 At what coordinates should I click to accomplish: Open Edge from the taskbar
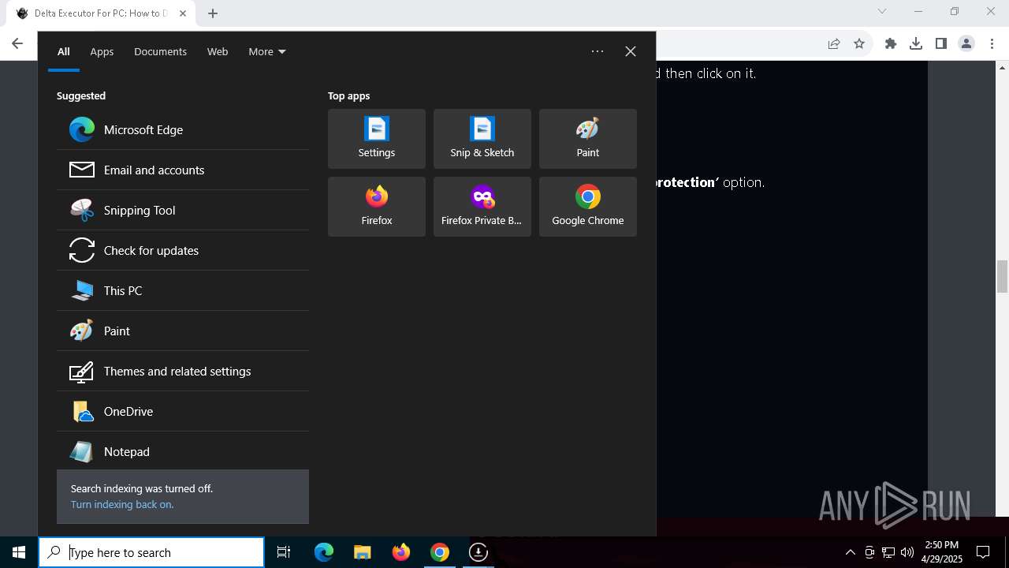click(324, 552)
